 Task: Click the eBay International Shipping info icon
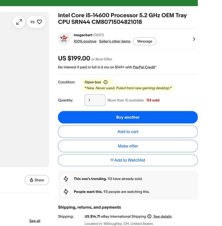(x=149, y=216)
